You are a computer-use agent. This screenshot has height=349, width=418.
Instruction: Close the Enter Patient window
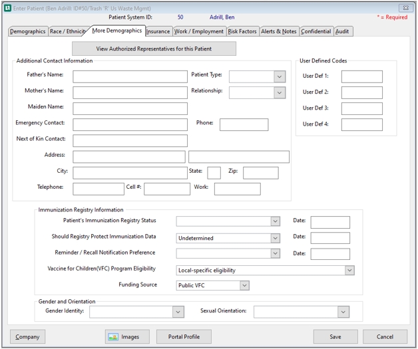click(406, 8)
